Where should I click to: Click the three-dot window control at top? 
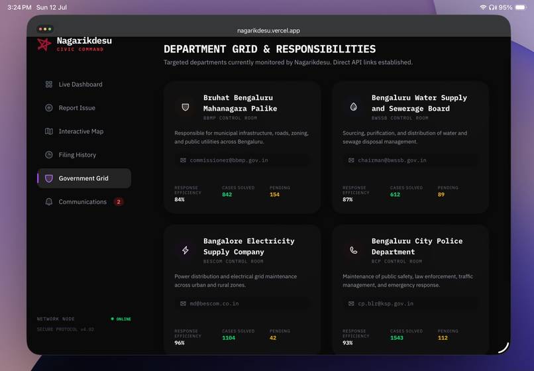[45, 29]
